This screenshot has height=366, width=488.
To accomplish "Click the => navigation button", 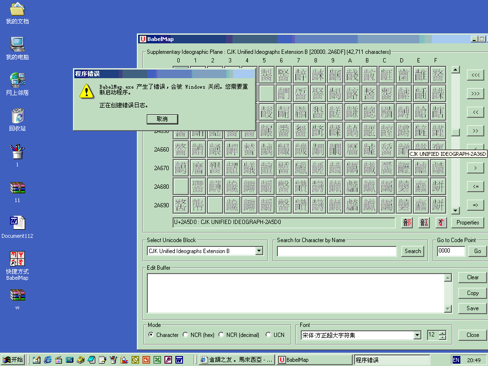I will (476, 205).
